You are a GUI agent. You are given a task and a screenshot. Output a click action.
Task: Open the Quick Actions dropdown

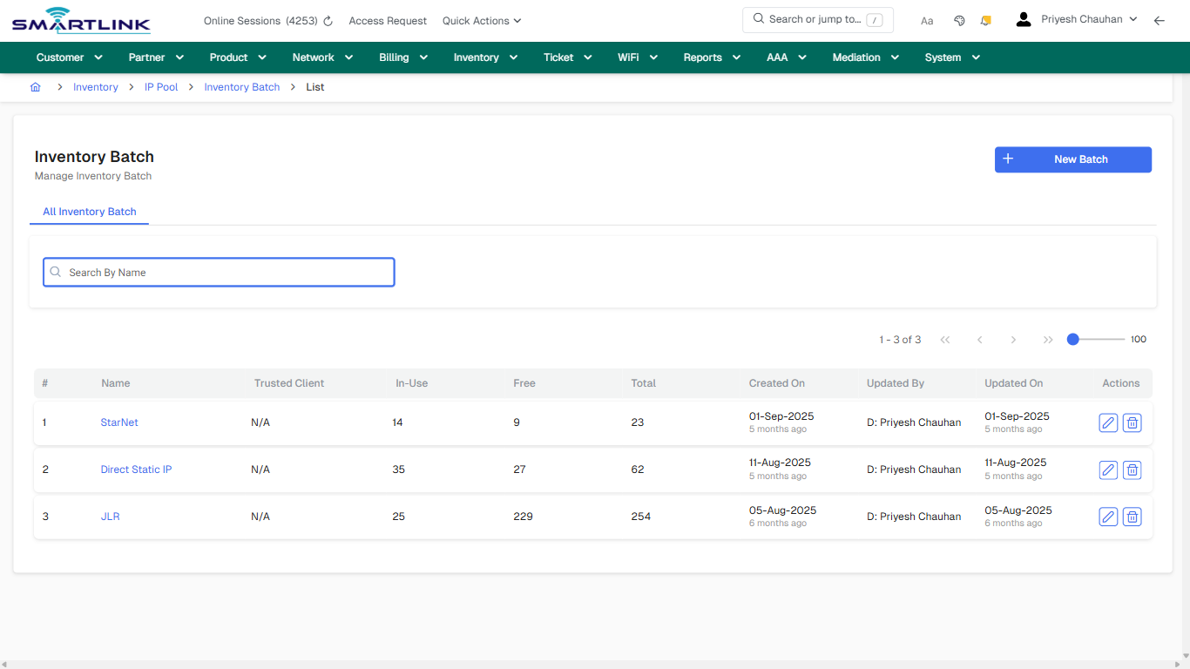tap(481, 20)
